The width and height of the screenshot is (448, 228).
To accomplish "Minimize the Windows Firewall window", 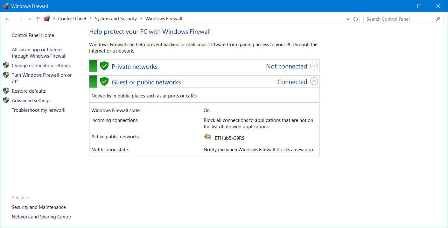I will [401, 6].
